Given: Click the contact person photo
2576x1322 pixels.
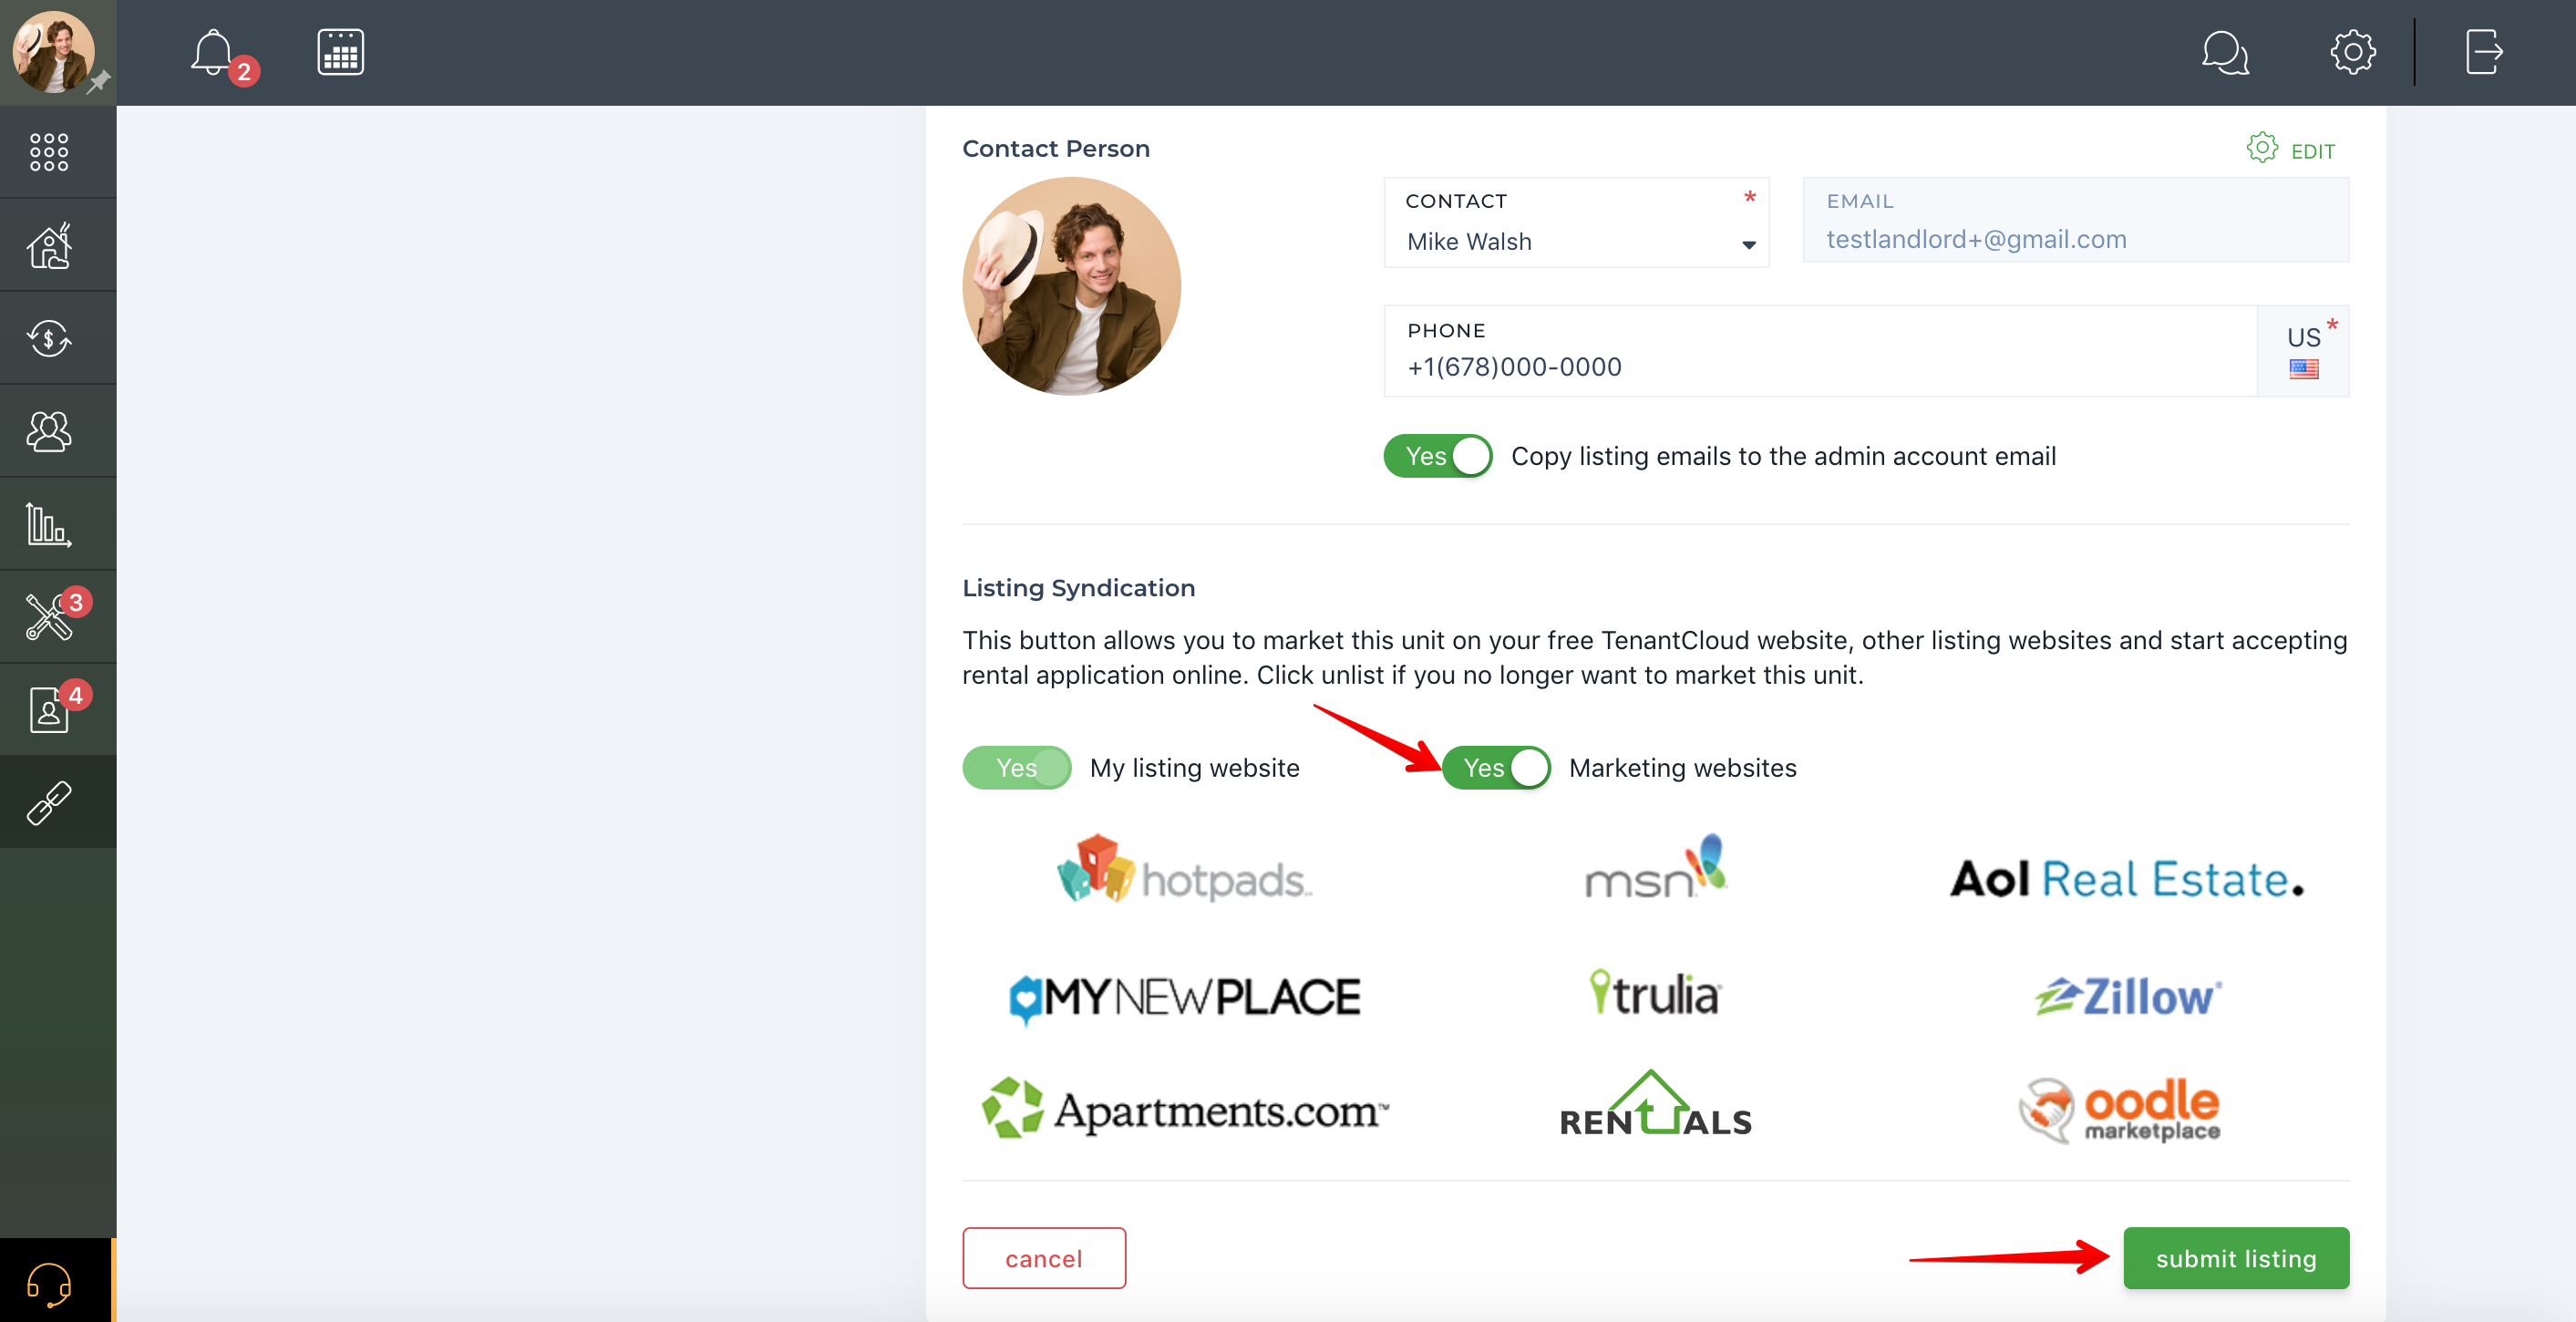Looking at the screenshot, I should pos(1072,286).
